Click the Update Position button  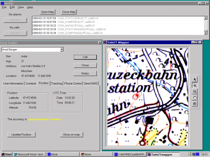21,135
